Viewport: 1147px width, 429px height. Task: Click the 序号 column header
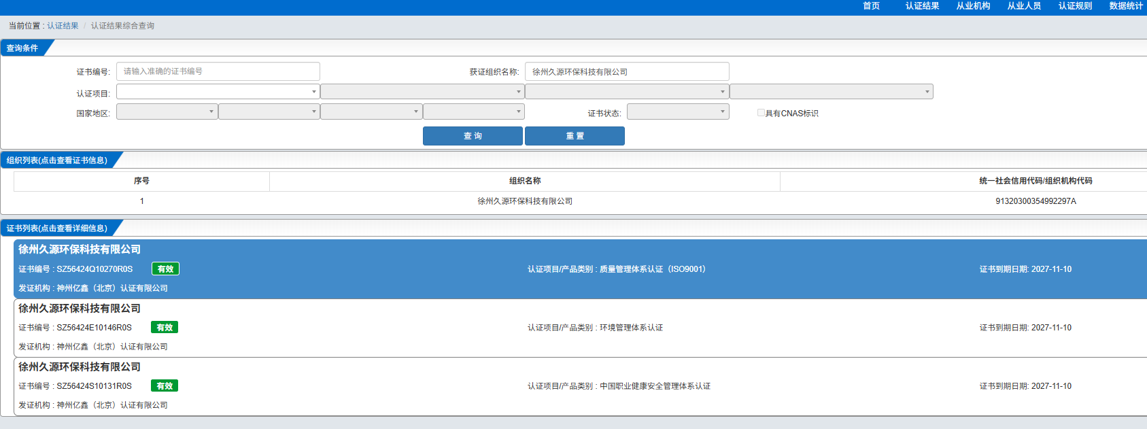click(x=141, y=181)
